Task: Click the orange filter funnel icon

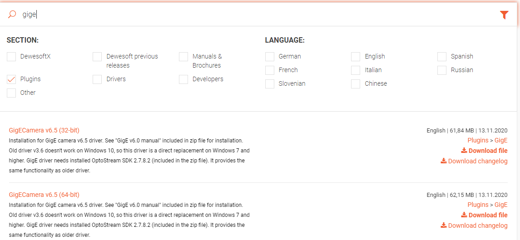Action: pos(504,15)
